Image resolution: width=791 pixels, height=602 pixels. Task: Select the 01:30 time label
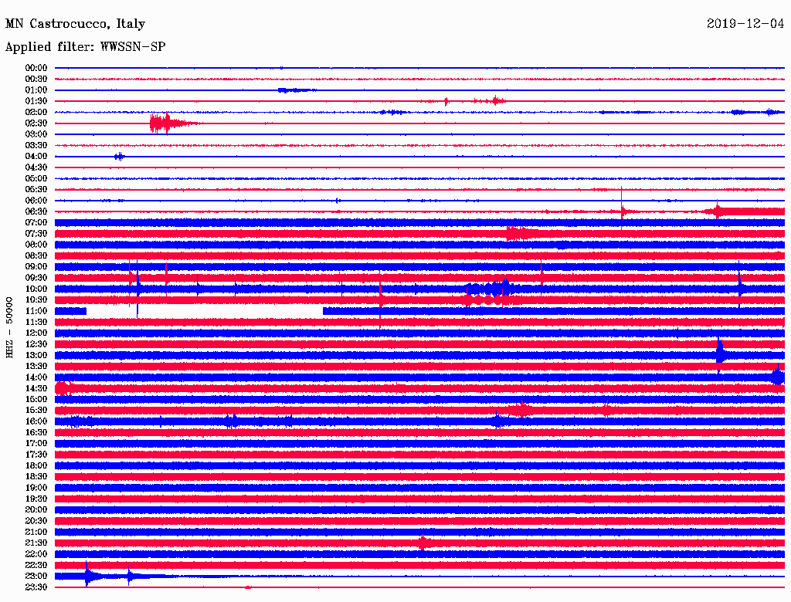(x=36, y=101)
